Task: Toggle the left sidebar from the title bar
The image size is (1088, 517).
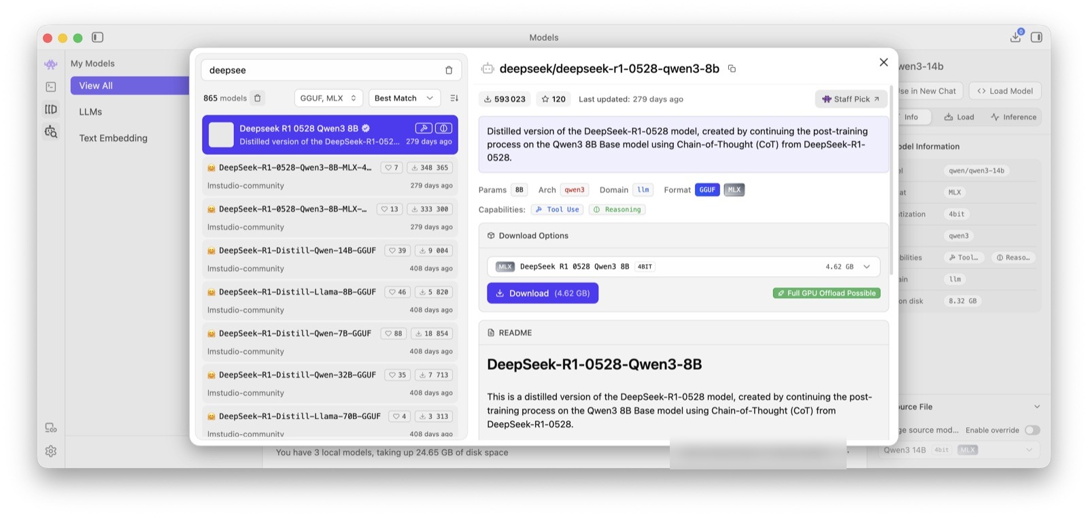Action: (x=97, y=37)
